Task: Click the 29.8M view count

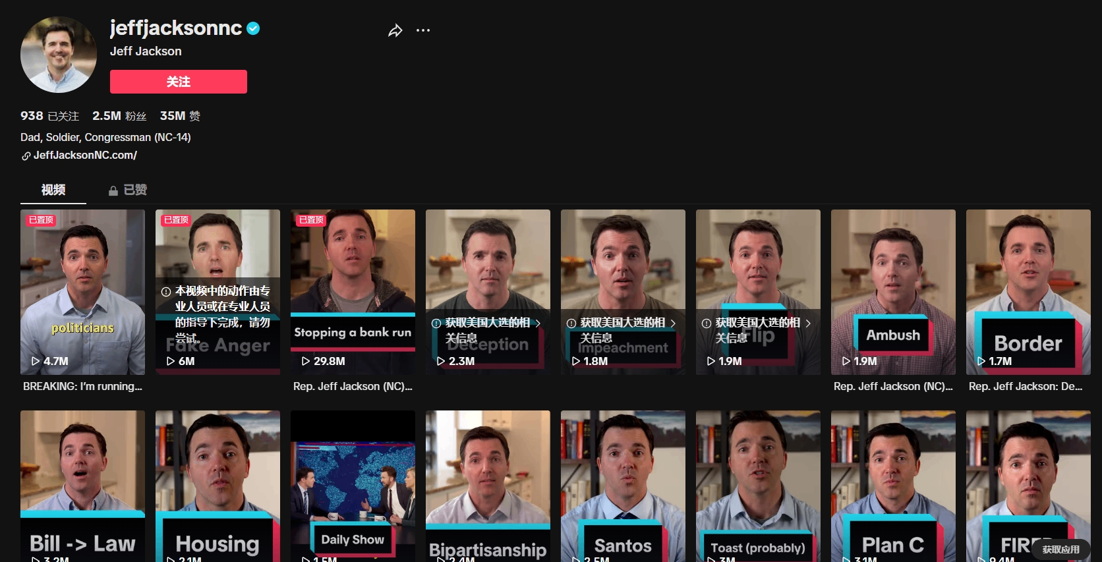Action: click(x=330, y=361)
